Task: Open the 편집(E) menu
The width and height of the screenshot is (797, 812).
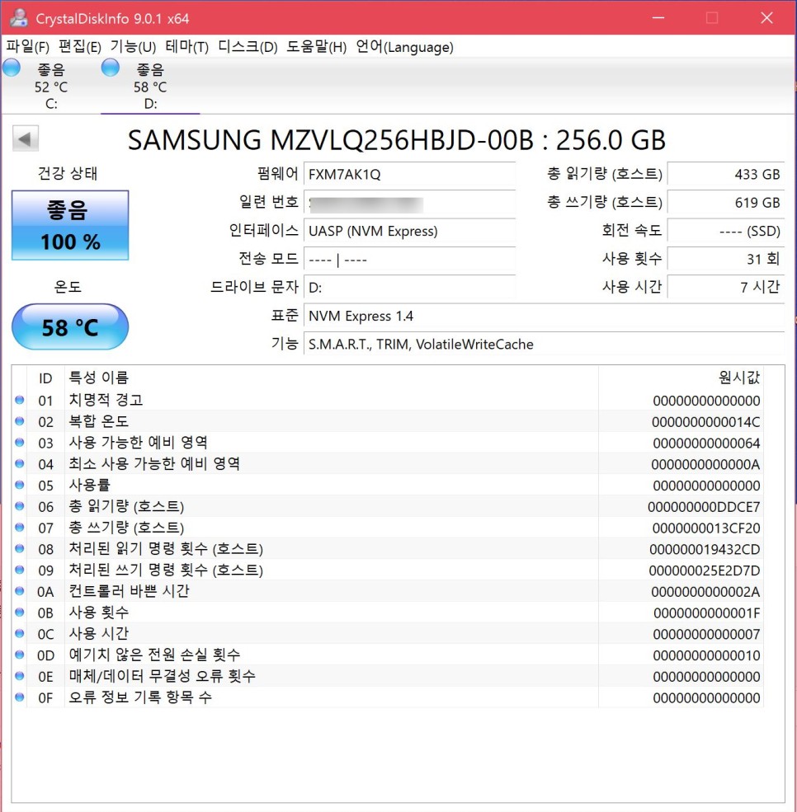Action: tap(80, 47)
